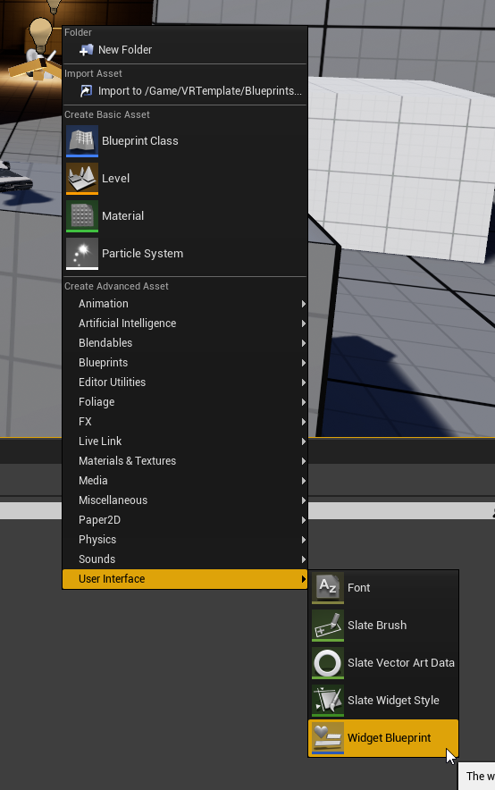Click the Slate Vector Art Data ring icon
This screenshot has width=495, height=790.
coord(328,662)
